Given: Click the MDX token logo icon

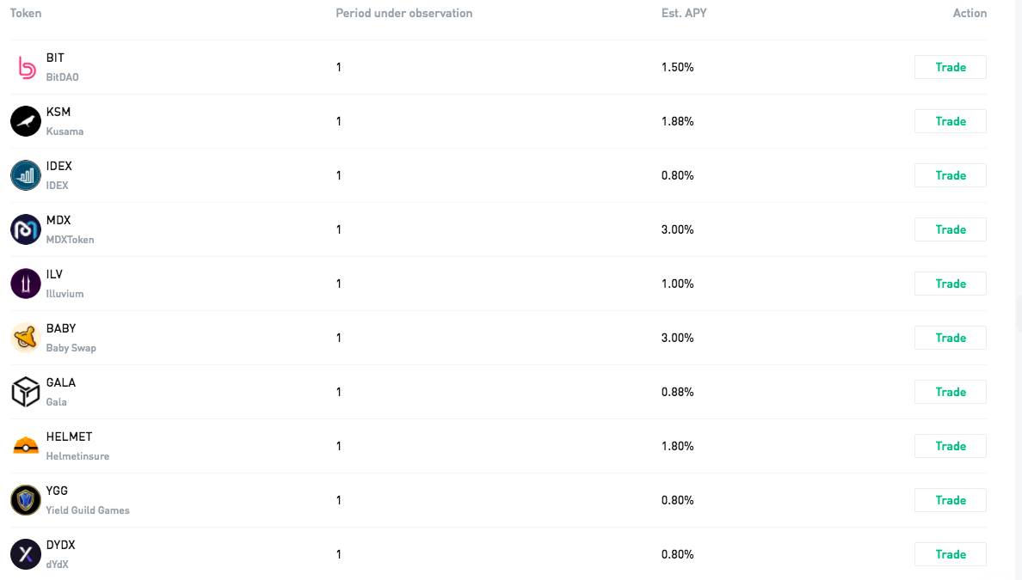Looking at the screenshot, I should pos(26,229).
